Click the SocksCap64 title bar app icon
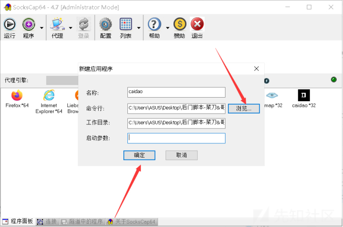Viewport: 343px width, 227px height. coord(7,7)
